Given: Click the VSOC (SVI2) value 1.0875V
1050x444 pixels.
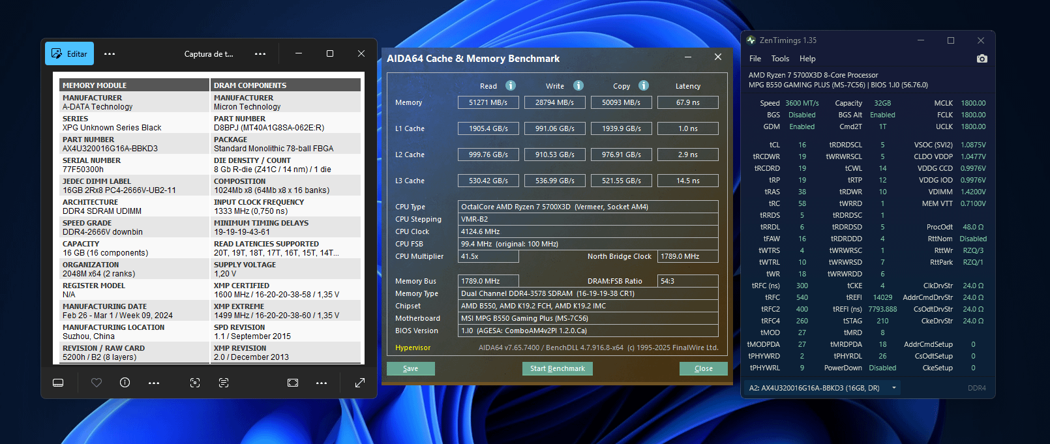Looking at the screenshot, I should [x=973, y=145].
